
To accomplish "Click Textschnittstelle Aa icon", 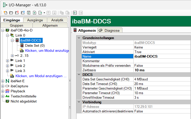I will click(7, 96).
